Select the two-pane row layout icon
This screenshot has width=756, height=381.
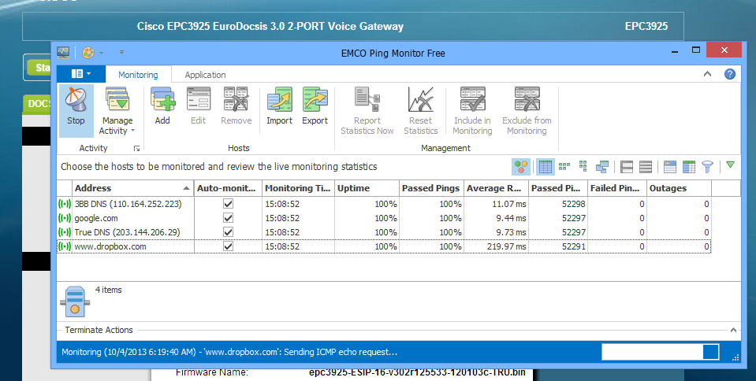626,167
